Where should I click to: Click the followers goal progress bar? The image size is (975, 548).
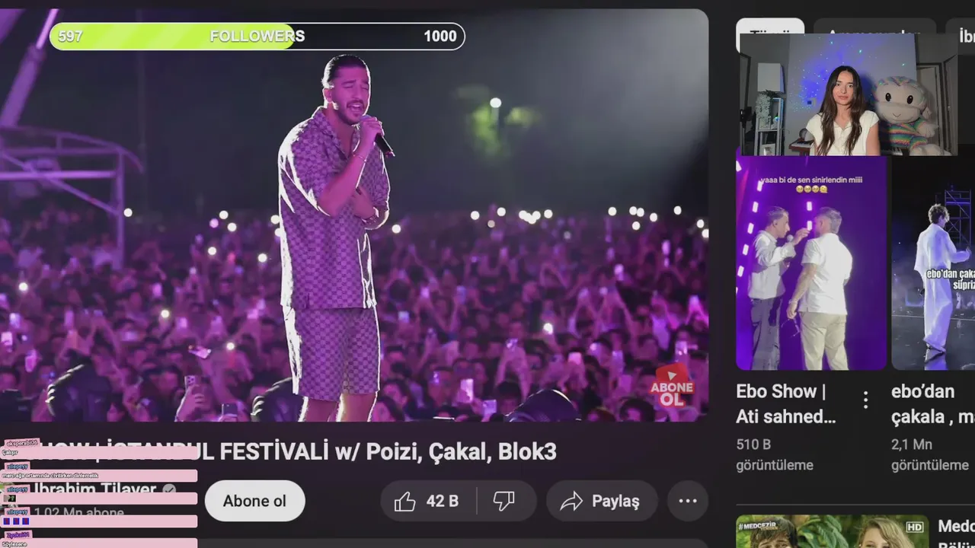pyautogui.click(x=257, y=36)
